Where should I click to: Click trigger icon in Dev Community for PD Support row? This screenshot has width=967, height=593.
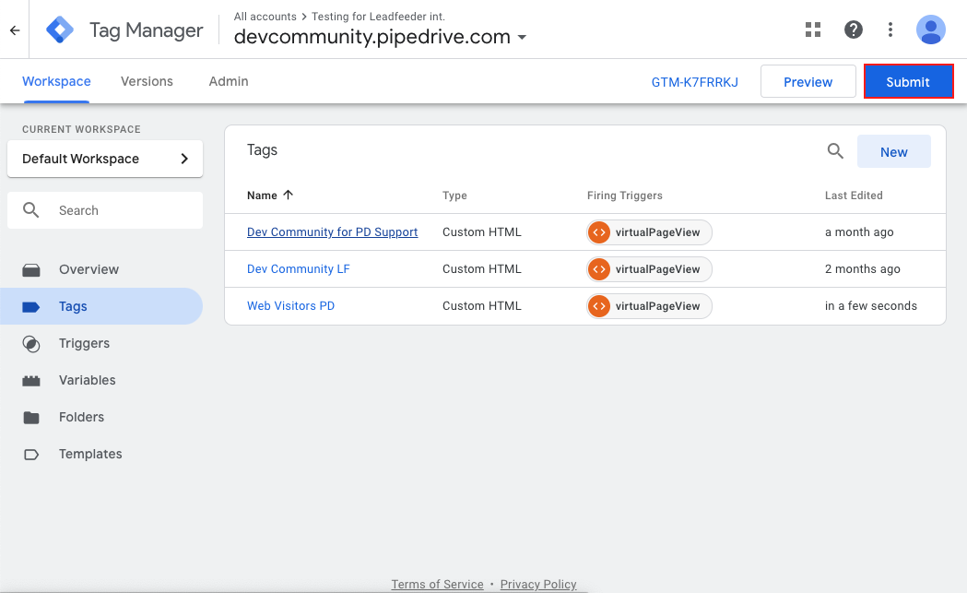[599, 232]
